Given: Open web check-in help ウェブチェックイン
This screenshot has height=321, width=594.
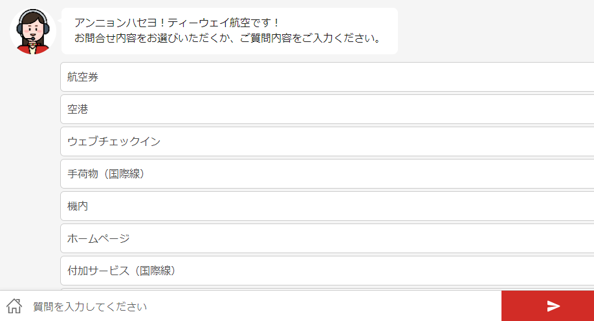Looking at the screenshot, I should 327,141.
